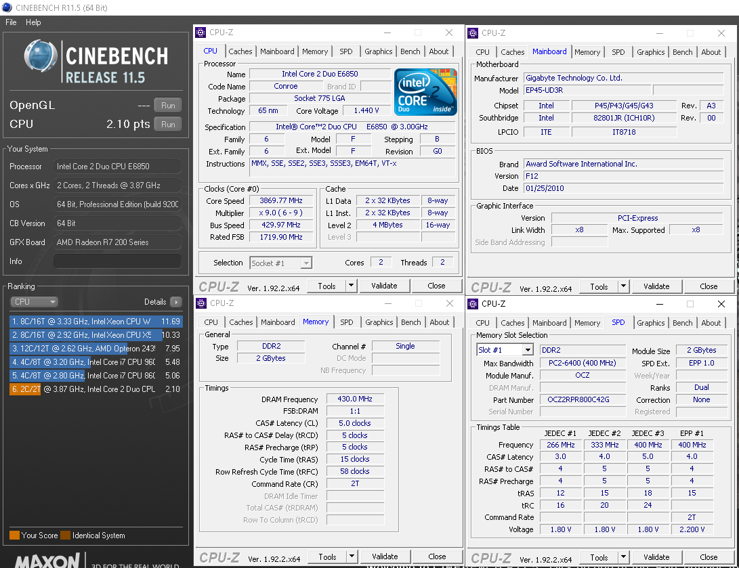The width and height of the screenshot is (739, 568).
Task: Click Rated FSB value 1719.90 MHz
Action: point(281,238)
